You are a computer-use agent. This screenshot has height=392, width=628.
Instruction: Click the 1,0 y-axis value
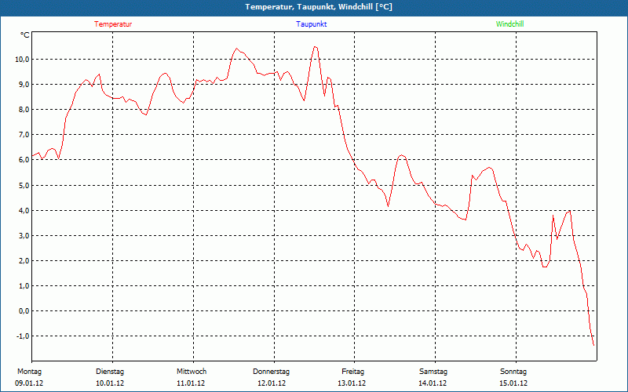click(x=24, y=286)
